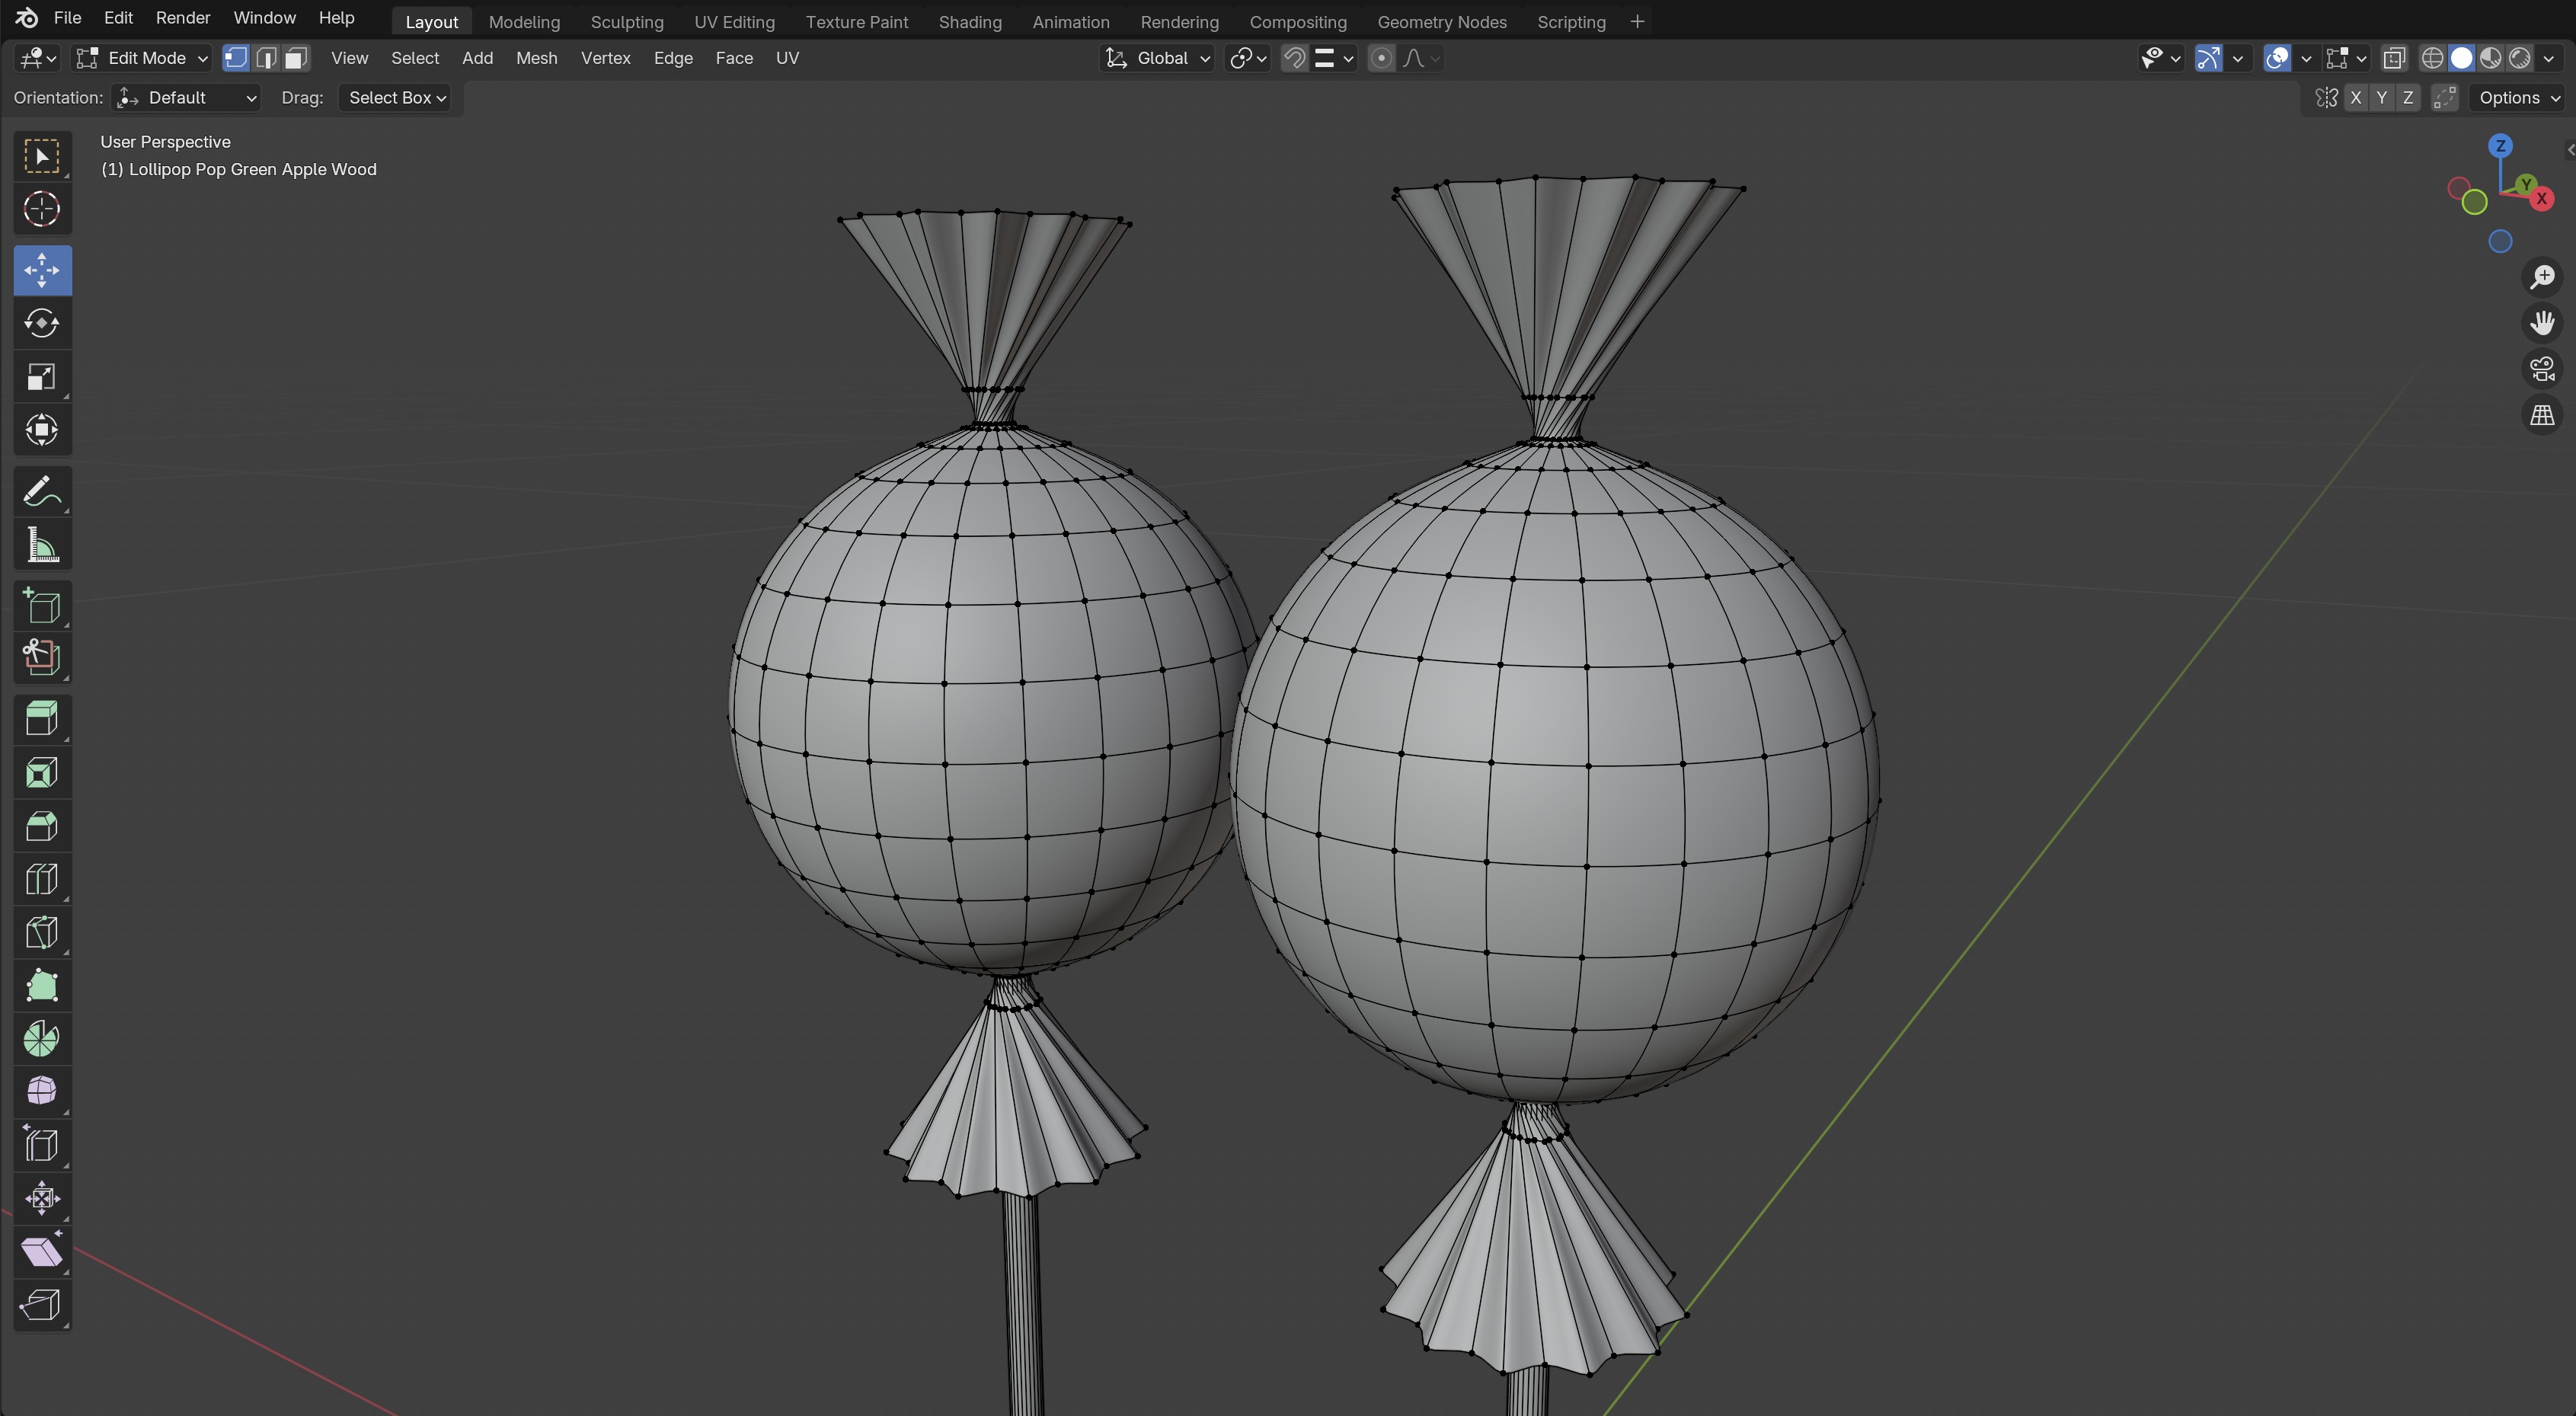Click the Blender logo icon

[x=27, y=18]
